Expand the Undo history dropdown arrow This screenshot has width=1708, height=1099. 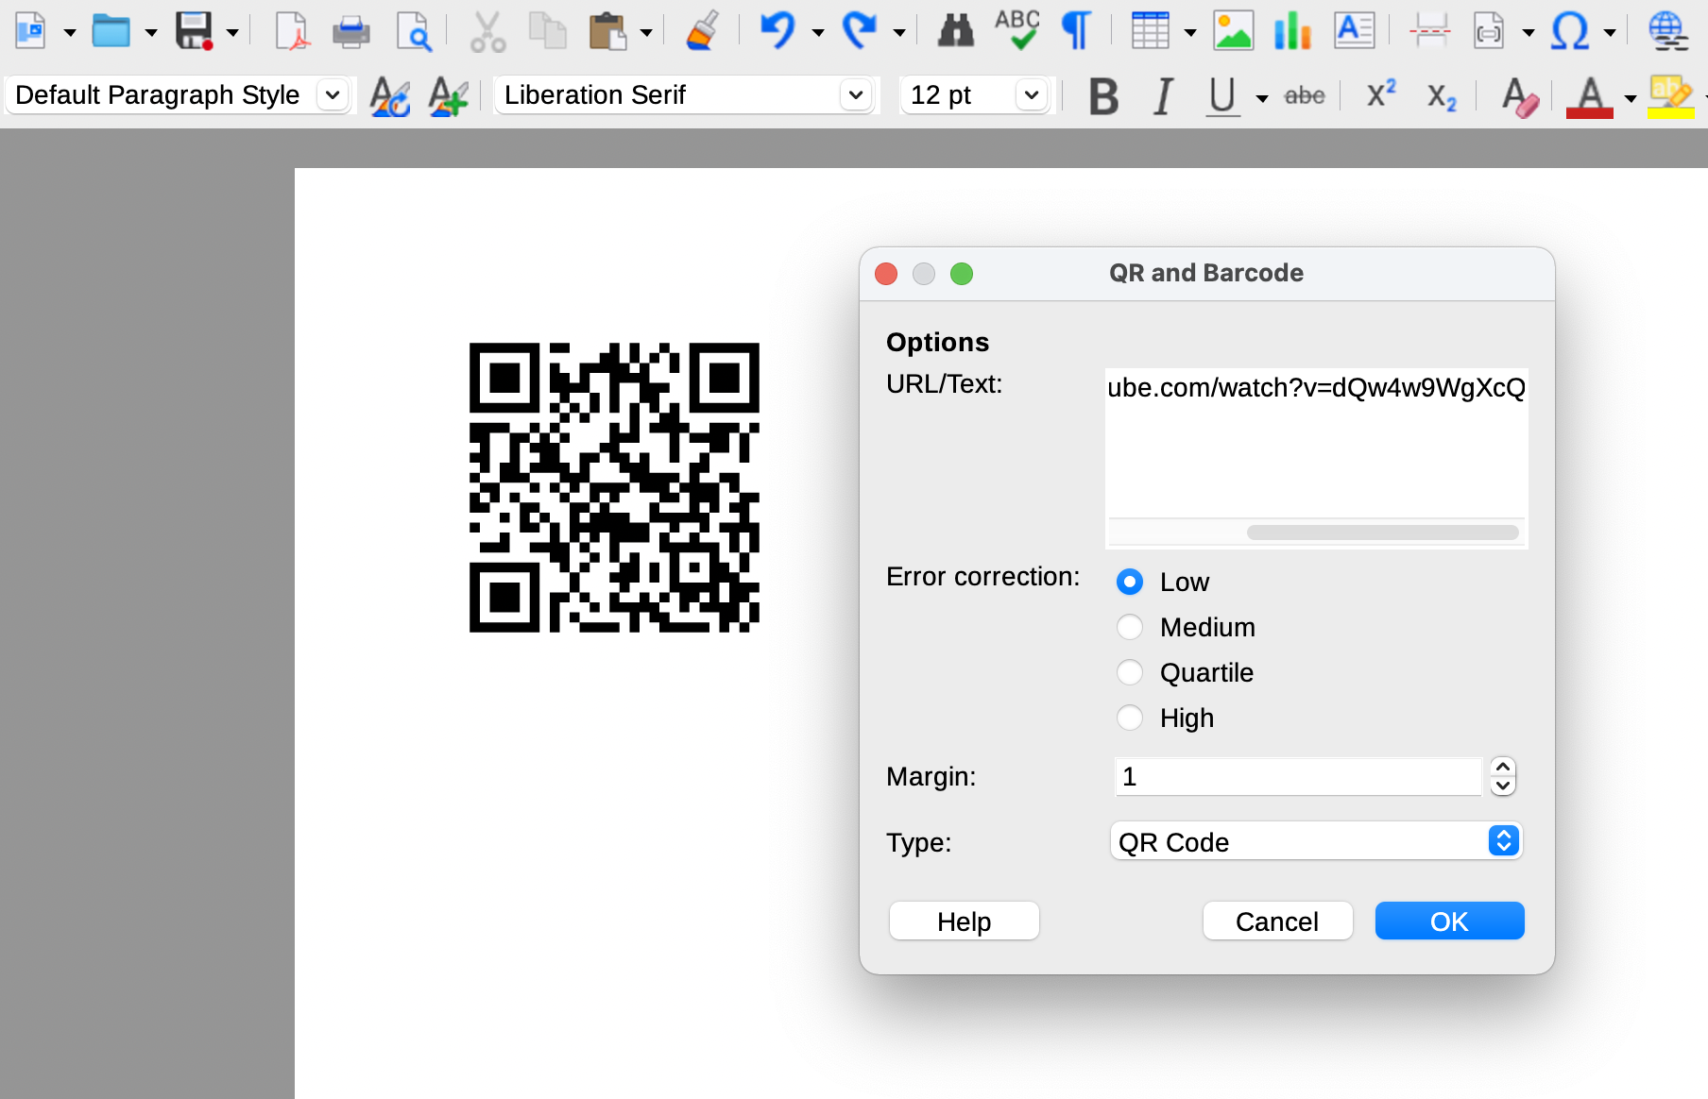pyautogui.click(x=818, y=33)
